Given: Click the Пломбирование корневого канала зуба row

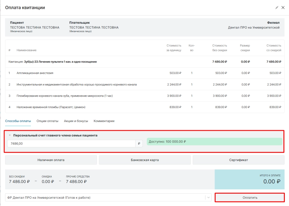Looking at the screenshot, I should pos(145,96).
